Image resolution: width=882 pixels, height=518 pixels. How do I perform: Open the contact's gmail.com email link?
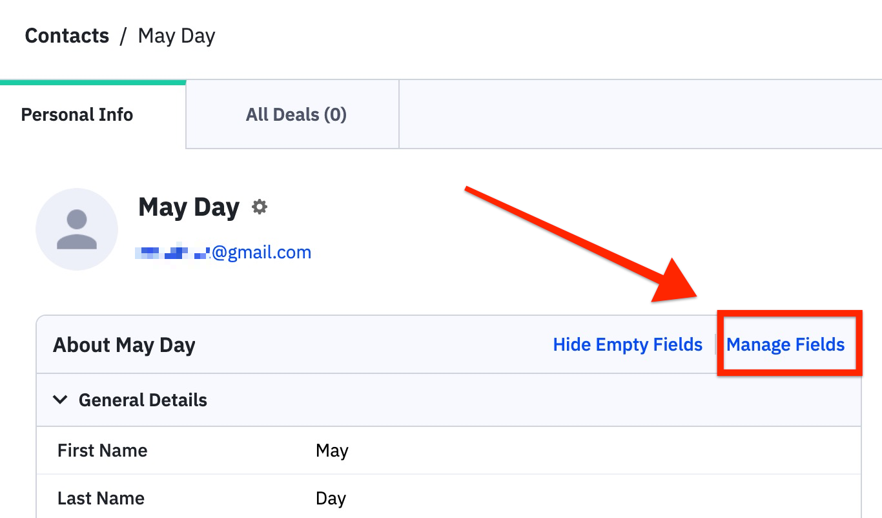point(223,252)
